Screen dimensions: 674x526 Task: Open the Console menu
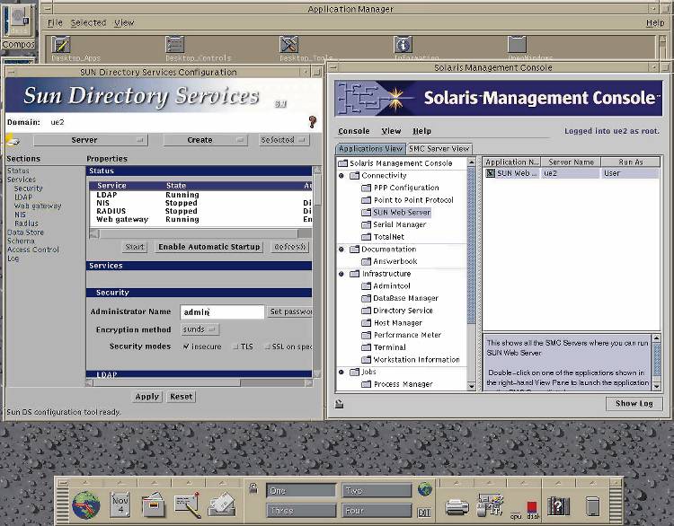[353, 131]
